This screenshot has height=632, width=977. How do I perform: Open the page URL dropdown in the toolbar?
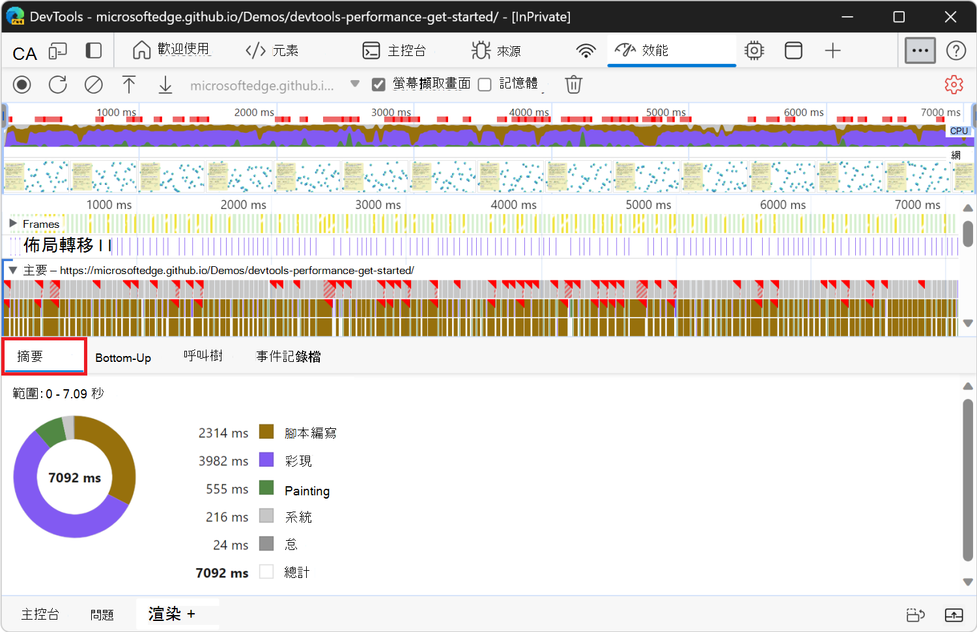pos(354,84)
